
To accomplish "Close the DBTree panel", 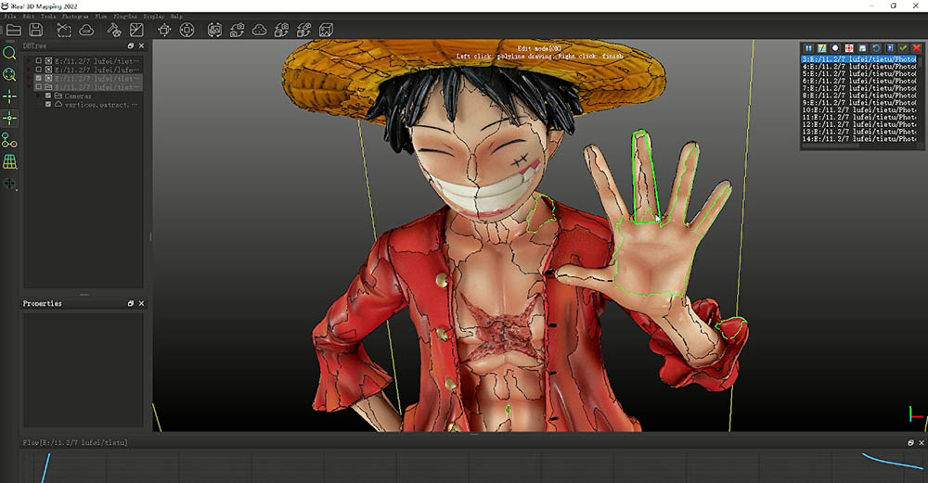I will pyautogui.click(x=141, y=45).
